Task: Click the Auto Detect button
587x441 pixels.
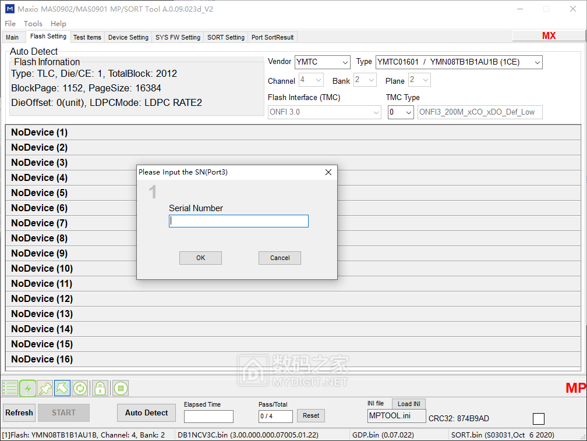Action: coord(146,412)
